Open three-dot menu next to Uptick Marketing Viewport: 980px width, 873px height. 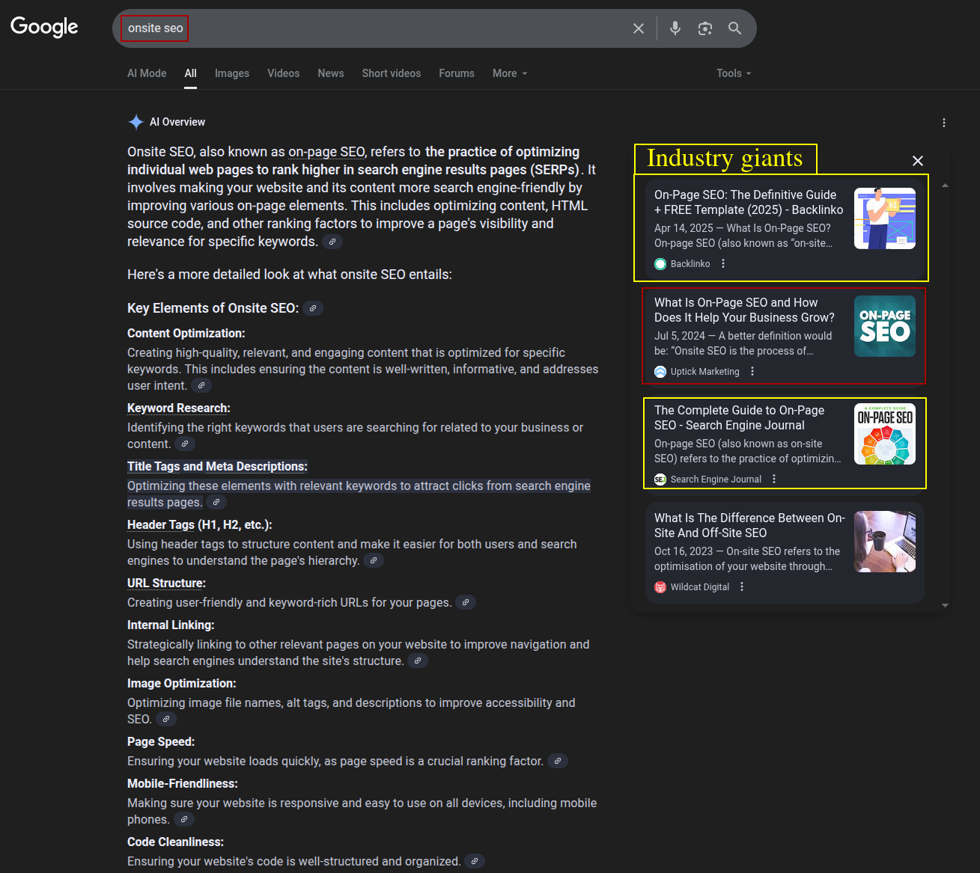click(752, 372)
